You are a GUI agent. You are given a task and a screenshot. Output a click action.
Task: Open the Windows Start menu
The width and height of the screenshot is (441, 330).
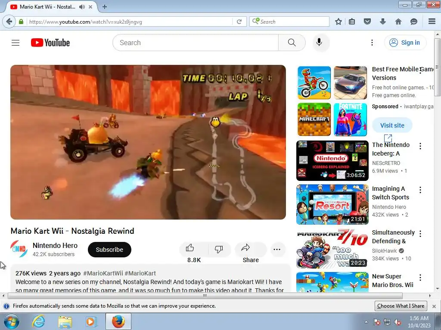(12, 321)
